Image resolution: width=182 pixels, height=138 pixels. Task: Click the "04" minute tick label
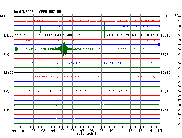coord(53,131)
